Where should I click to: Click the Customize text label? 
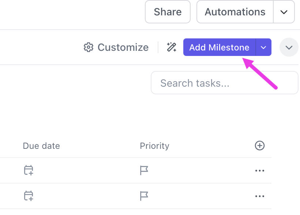click(123, 48)
